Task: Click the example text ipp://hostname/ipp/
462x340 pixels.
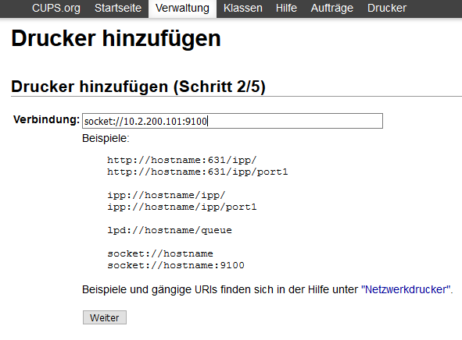Action: coord(167,196)
